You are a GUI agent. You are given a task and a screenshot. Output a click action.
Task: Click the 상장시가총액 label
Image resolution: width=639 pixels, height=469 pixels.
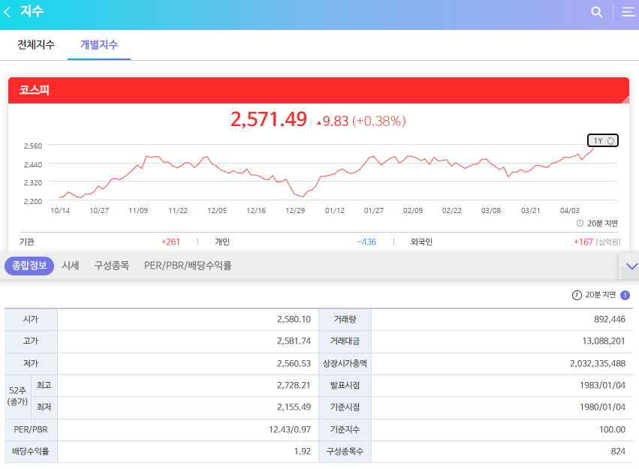345,363
